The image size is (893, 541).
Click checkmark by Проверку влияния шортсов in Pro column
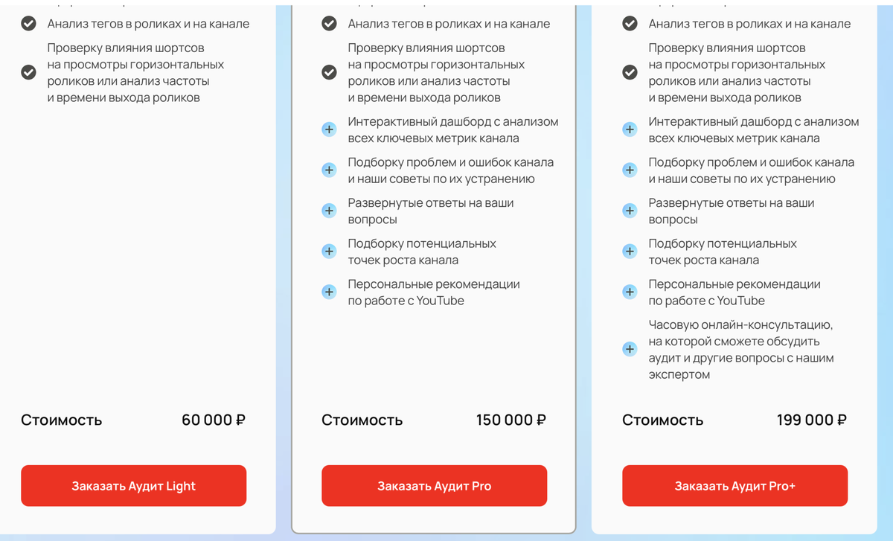(329, 72)
